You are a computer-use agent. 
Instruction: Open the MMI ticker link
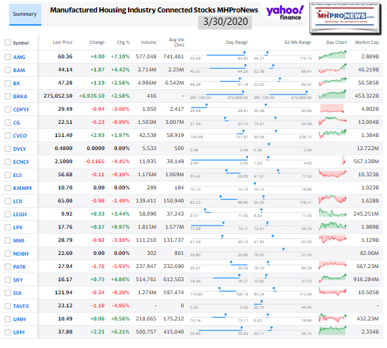tap(19, 241)
